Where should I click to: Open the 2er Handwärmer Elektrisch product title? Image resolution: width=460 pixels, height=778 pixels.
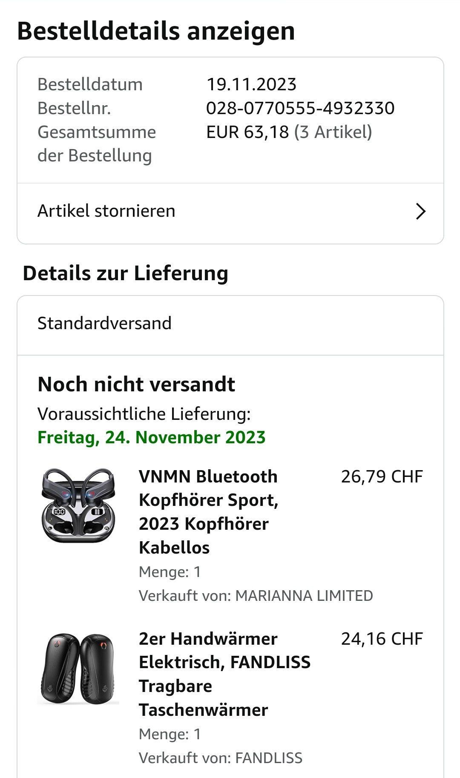(224, 674)
